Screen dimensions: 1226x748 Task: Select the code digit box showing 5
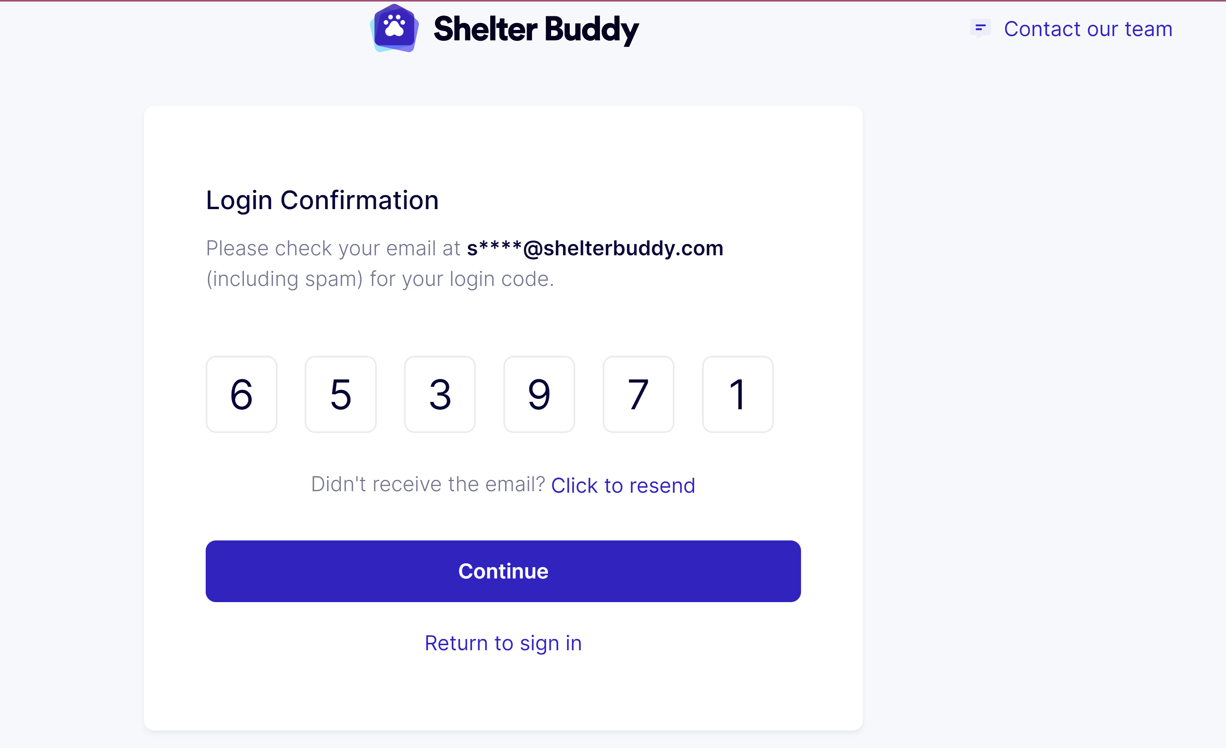click(x=341, y=395)
